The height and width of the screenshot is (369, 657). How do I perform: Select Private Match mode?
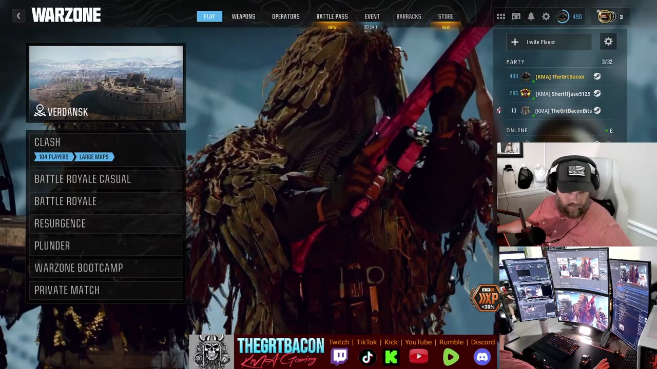point(106,290)
